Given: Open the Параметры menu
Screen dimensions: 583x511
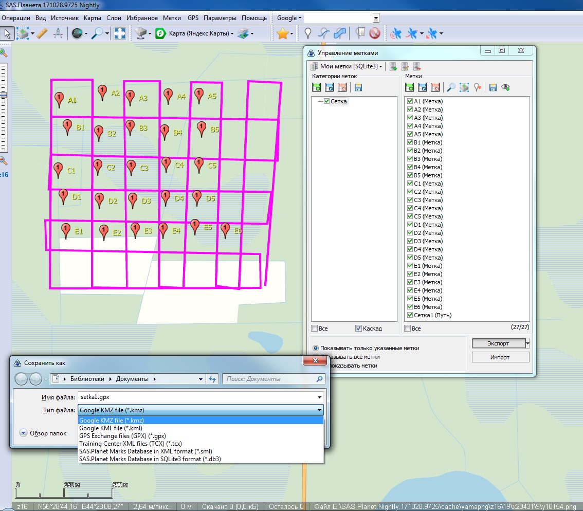Looking at the screenshot, I should tap(220, 18).
